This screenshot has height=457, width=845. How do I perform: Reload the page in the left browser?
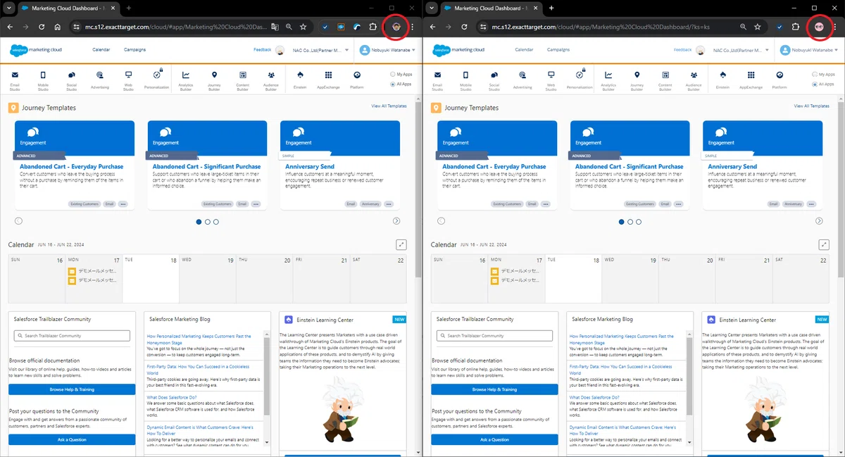(x=42, y=27)
